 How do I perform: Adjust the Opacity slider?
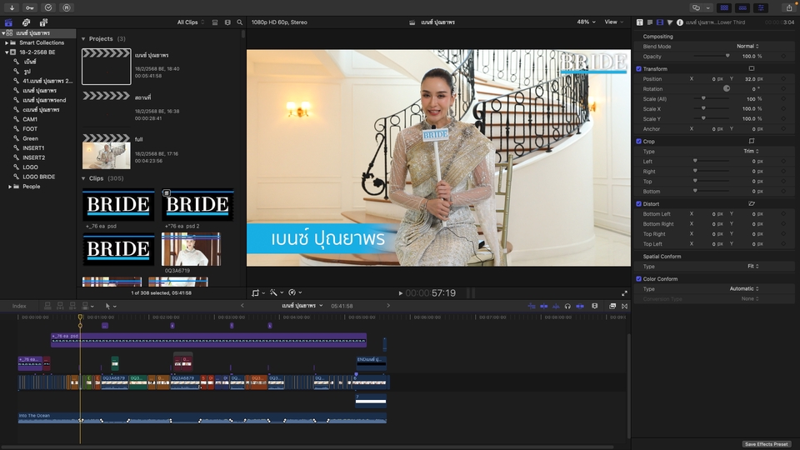[711, 56]
